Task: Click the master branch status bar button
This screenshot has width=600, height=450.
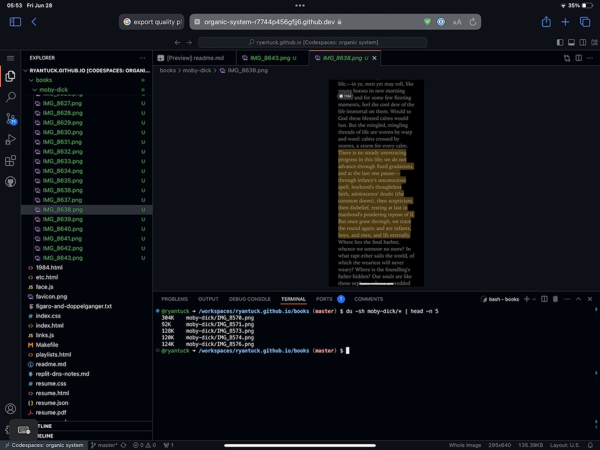Action: (x=104, y=445)
